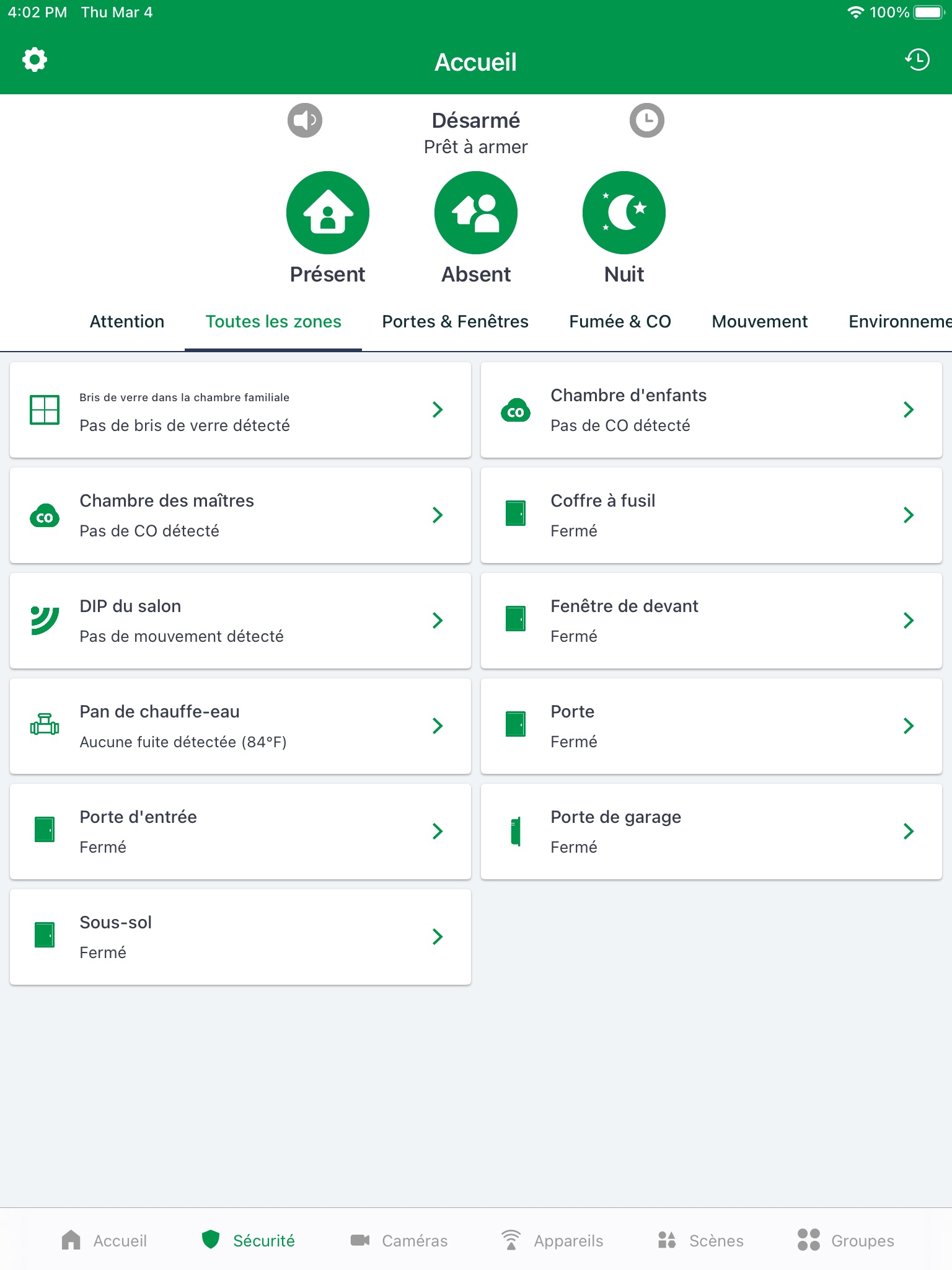
Task: Open the settings gear icon
Action: pyautogui.click(x=35, y=60)
